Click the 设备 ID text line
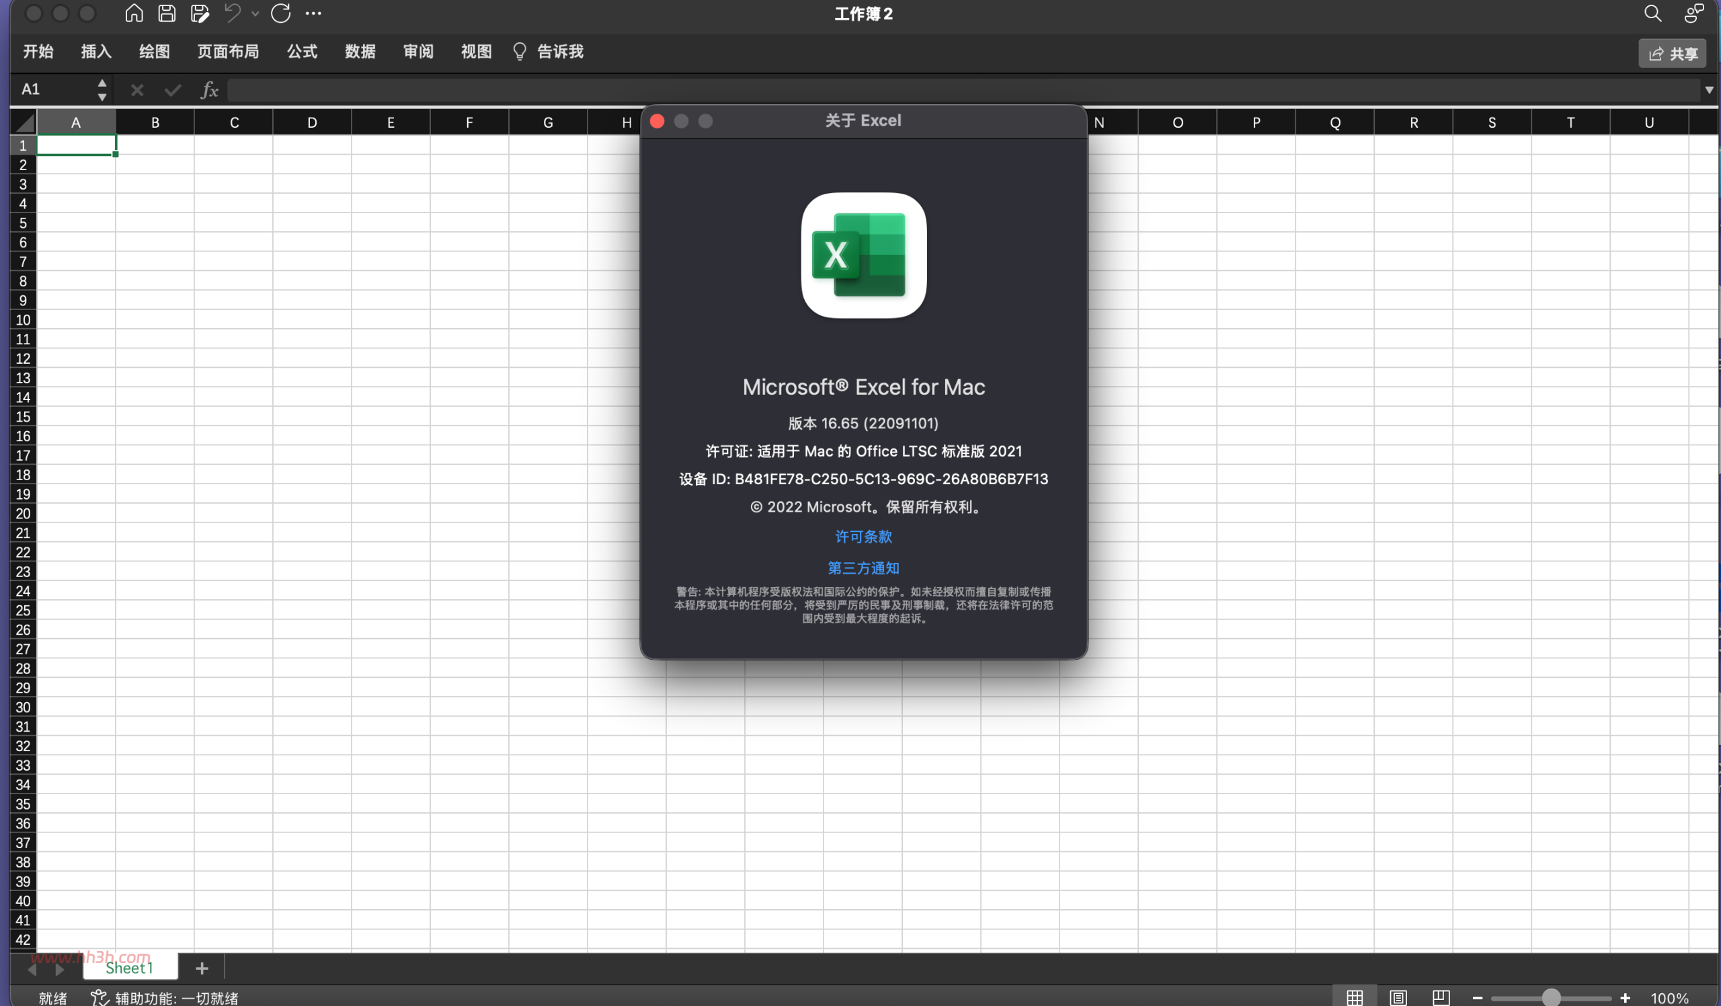This screenshot has width=1721, height=1006. (863, 479)
